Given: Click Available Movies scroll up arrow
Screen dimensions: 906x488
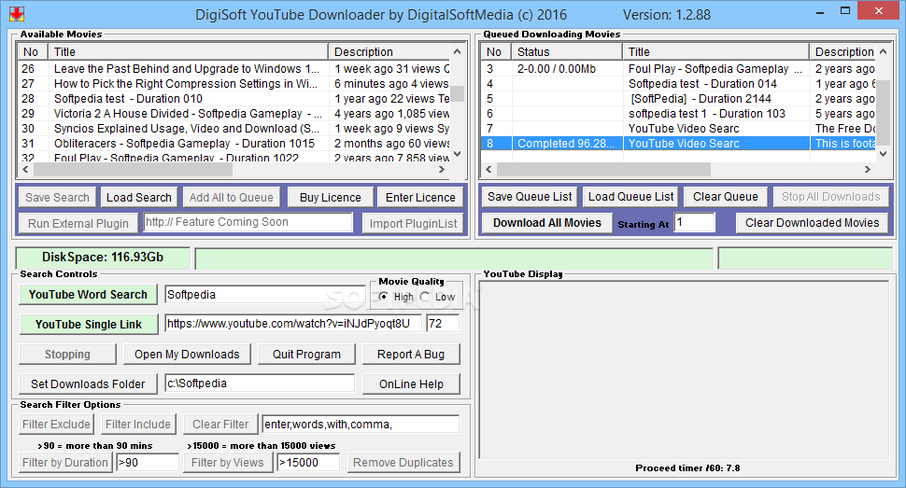Looking at the screenshot, I should pos(458,51).
